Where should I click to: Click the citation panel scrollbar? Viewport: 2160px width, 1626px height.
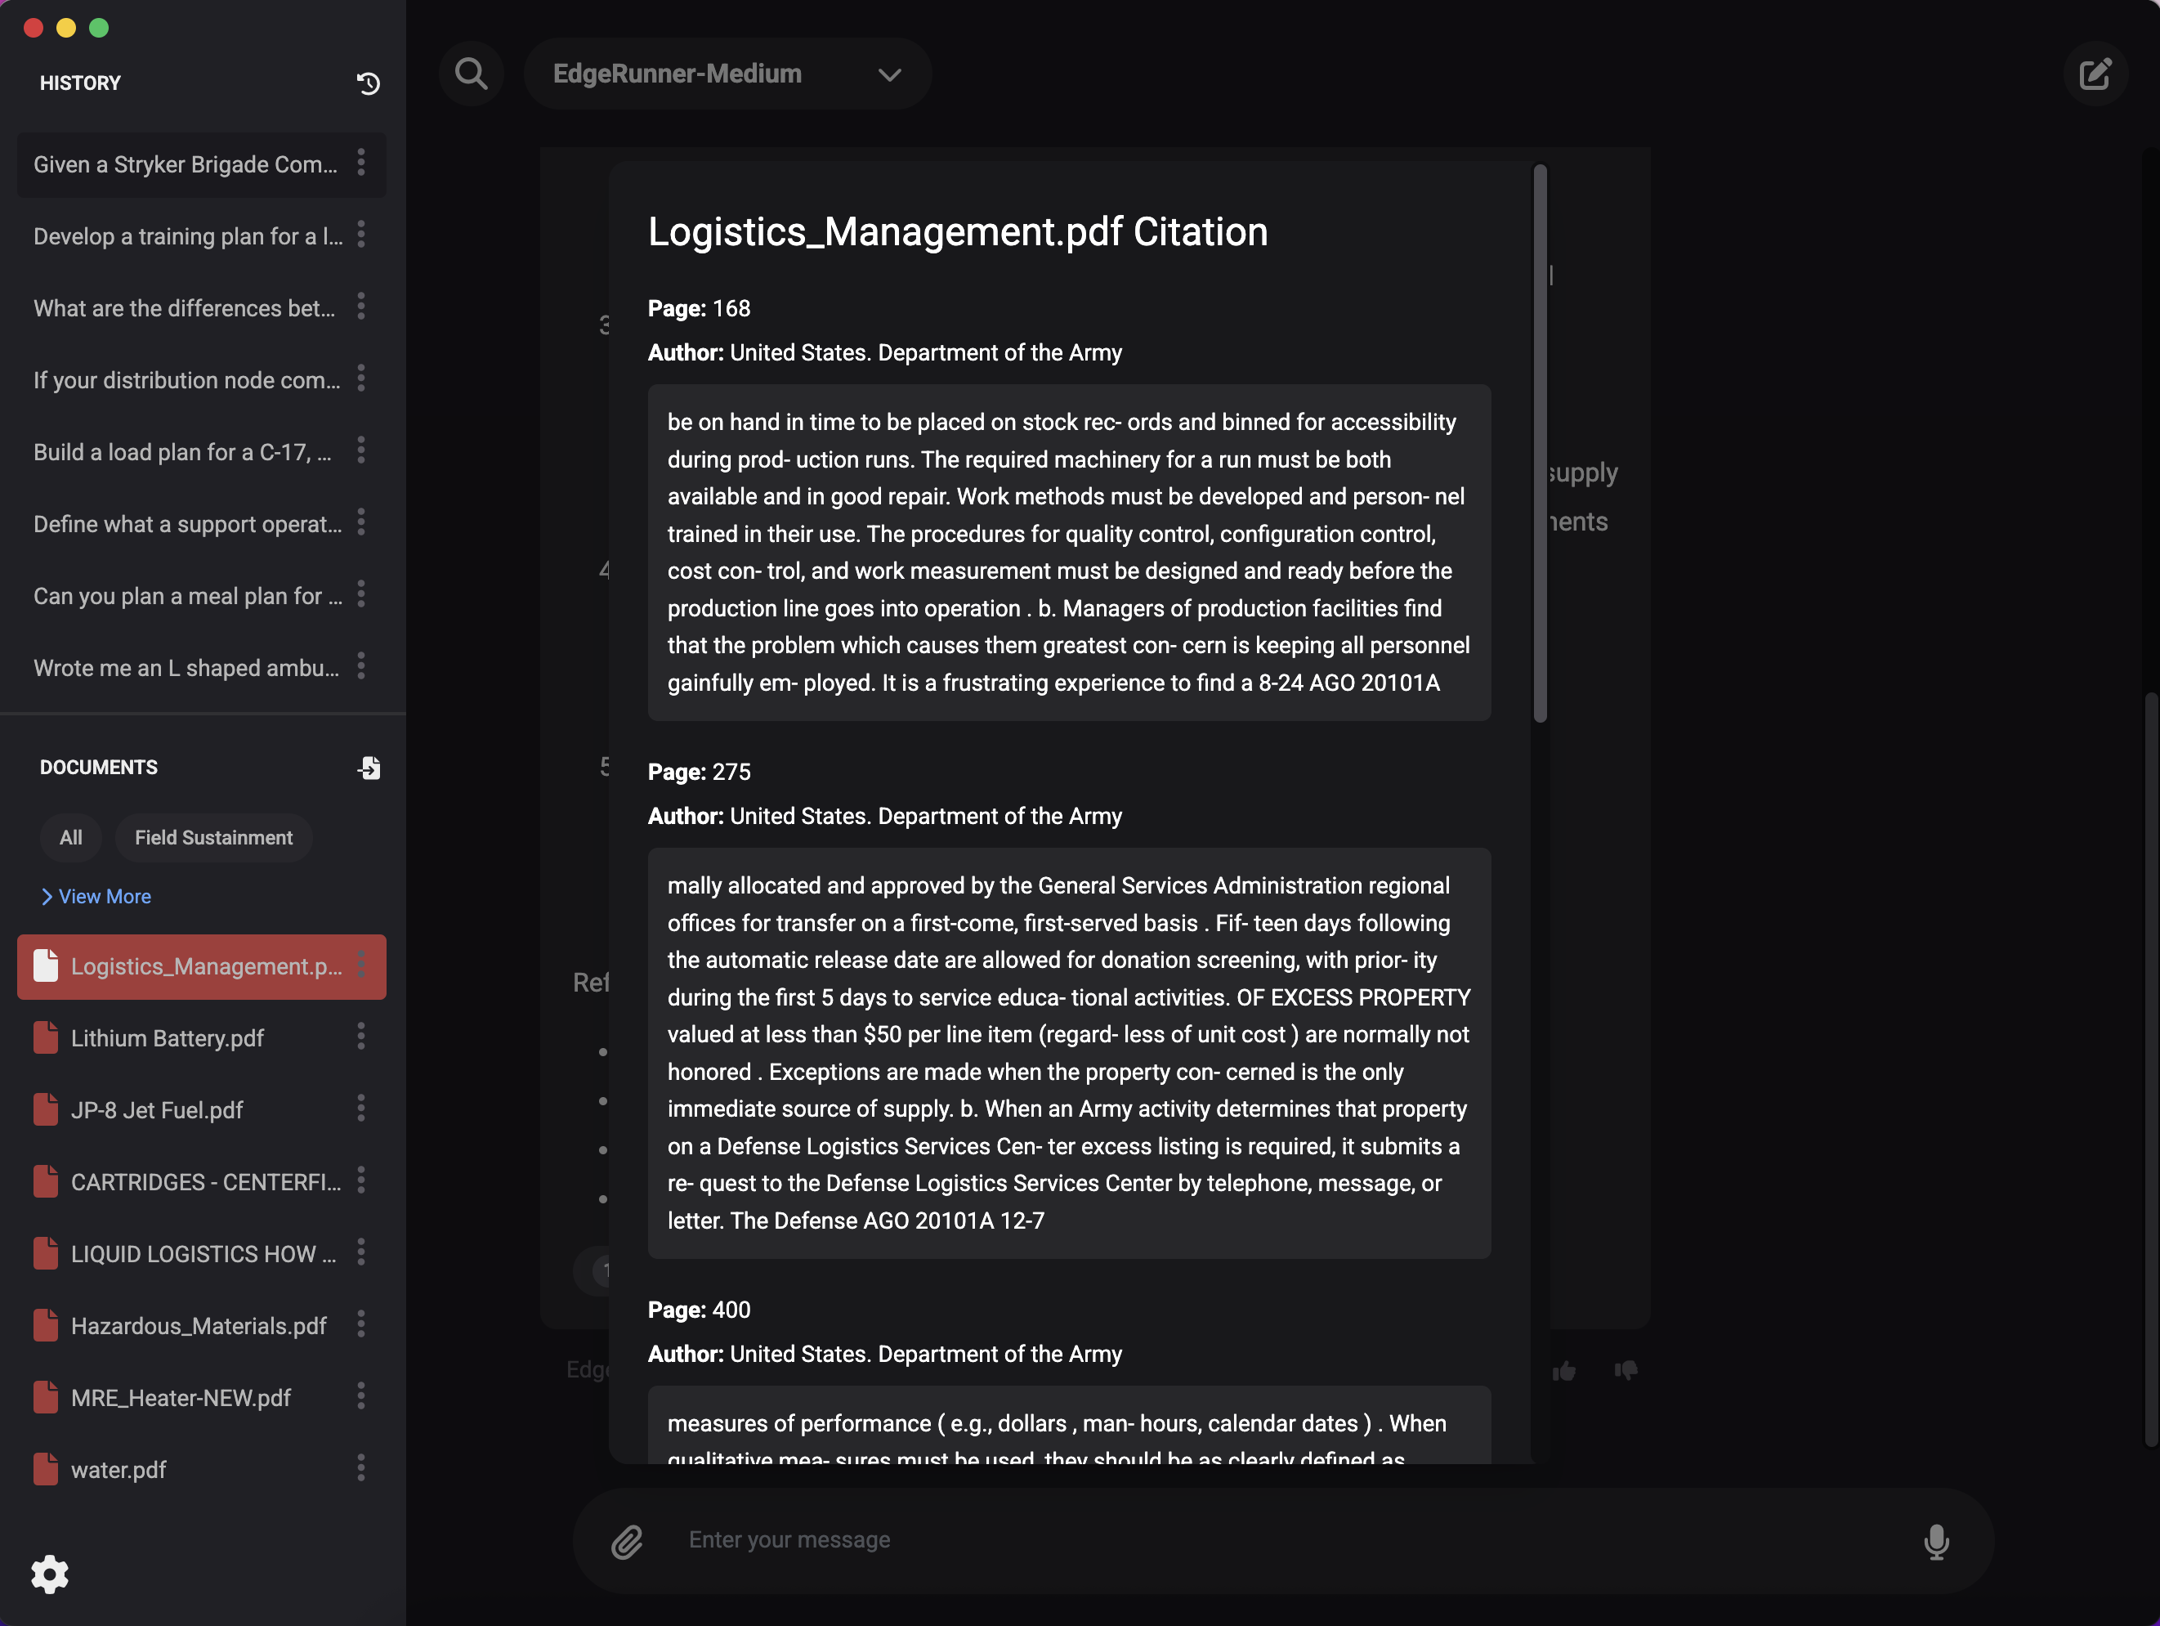[1540, 445]
